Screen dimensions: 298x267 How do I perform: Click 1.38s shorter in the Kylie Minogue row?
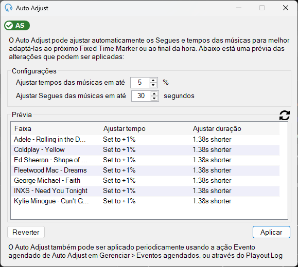(x=212, y=201)
